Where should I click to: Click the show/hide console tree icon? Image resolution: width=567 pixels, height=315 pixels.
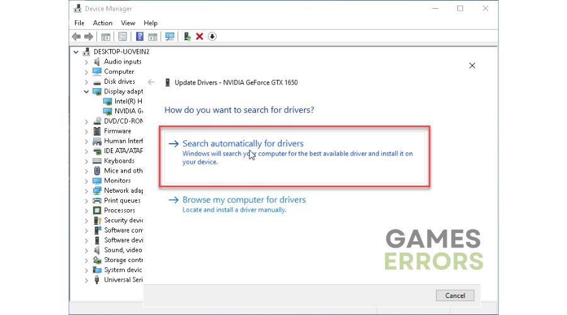pyautogui.click(x=106, y=37)
